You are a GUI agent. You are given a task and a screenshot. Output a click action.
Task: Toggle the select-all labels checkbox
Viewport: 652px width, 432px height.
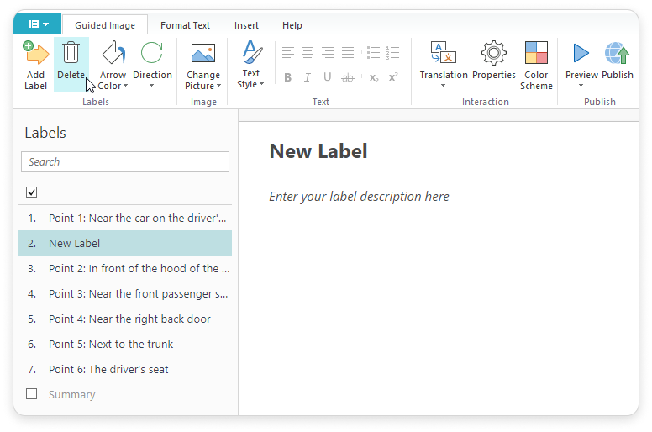point(32,192)
